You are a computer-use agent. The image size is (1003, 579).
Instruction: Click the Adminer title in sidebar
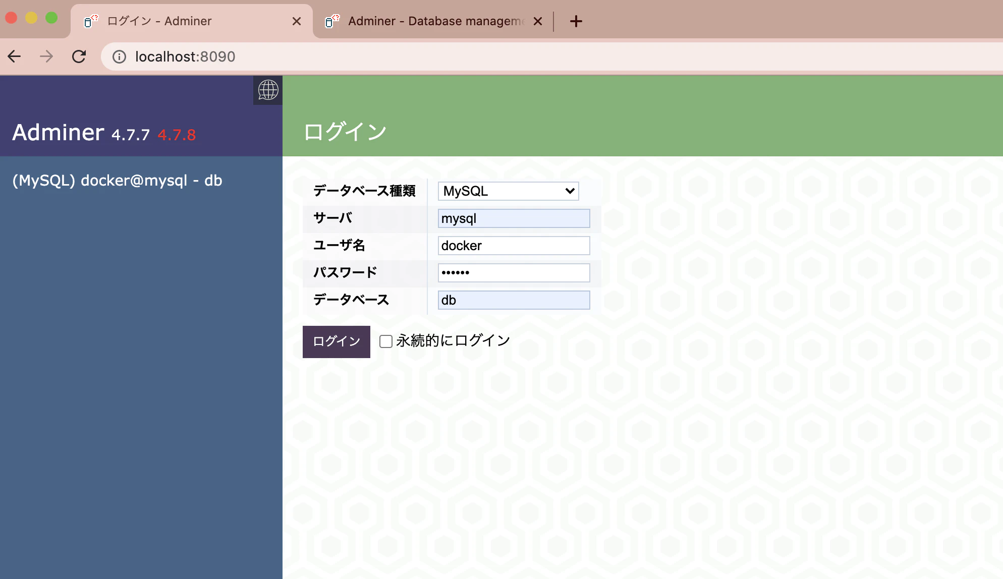[x=58, y=133]
